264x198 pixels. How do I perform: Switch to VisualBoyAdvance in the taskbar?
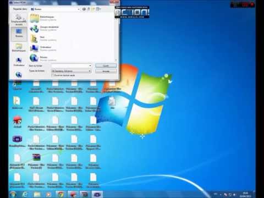click(97, 194)
